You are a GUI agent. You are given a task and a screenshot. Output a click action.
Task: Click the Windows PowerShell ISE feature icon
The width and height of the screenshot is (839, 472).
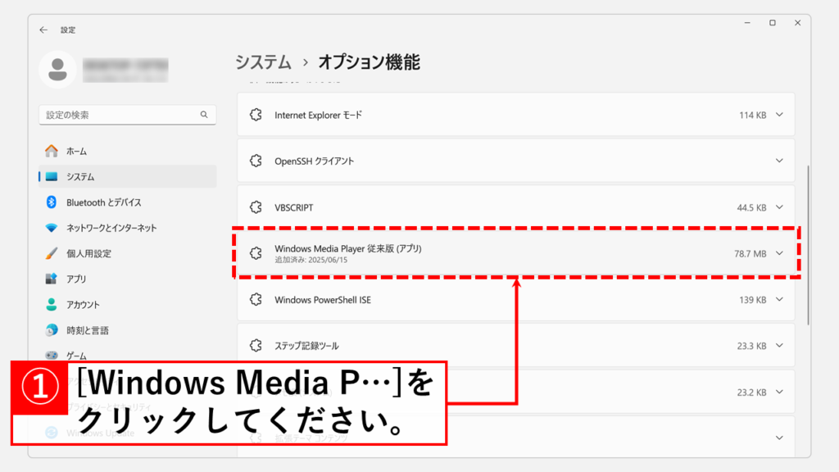coord(256,299)
